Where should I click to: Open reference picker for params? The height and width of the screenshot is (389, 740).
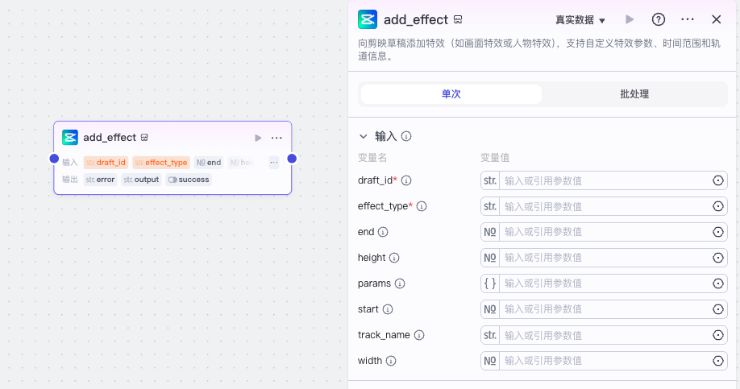click(x=717, y=283)
